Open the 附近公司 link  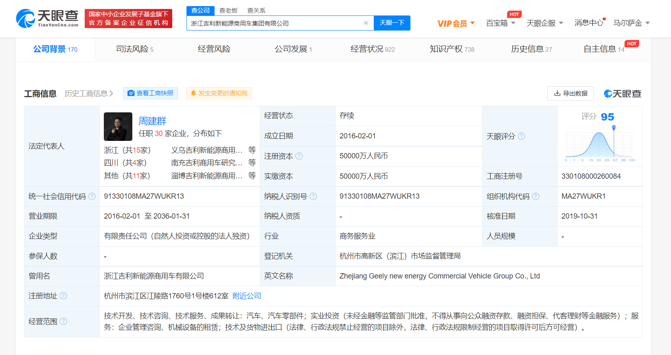coord(247,296)
